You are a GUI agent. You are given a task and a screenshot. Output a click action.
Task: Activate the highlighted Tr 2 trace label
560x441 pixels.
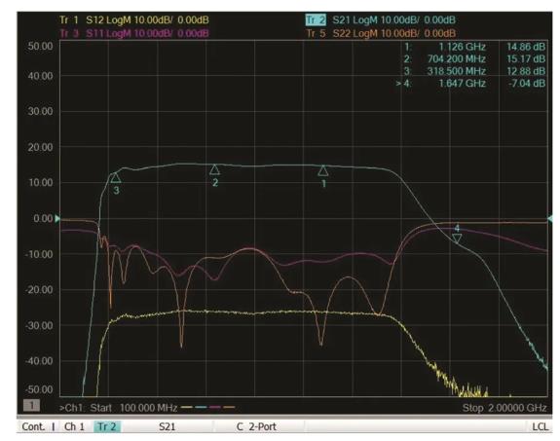(x=316, y=20)
